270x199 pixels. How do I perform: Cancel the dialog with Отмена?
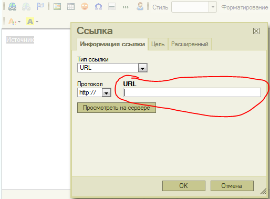(x=232, y=186)
